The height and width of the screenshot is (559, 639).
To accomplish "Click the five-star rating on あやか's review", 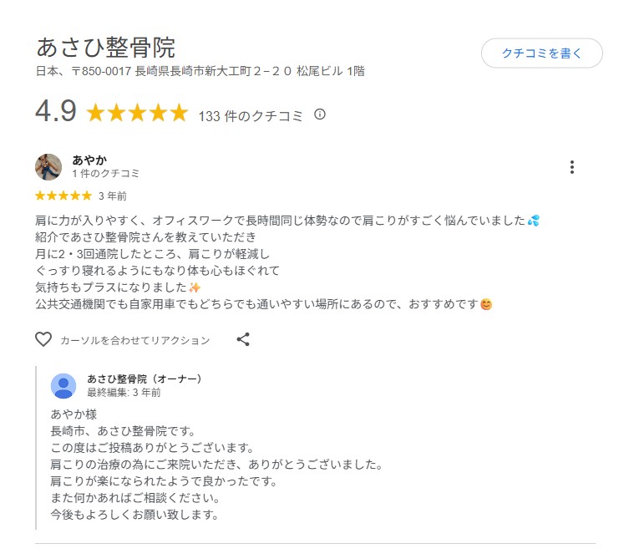I will point(63,196).
